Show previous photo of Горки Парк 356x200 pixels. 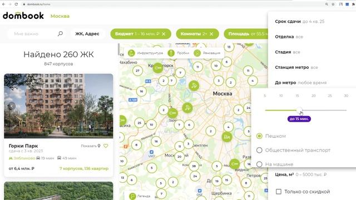(12, 106)
